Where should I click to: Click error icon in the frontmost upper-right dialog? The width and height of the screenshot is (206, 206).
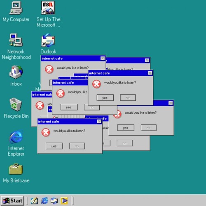click(x=96, y=84)
